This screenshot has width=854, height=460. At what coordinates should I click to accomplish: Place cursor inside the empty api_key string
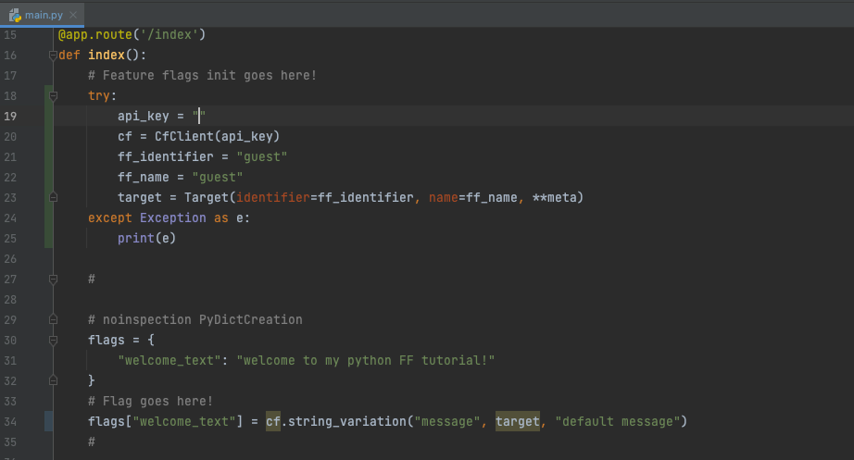pos(199,116)
